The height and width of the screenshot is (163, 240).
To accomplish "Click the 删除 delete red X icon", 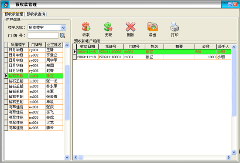I will coord(130,27).
